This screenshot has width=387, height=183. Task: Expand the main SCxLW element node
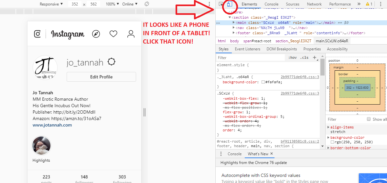pyautogui.click(x=234, y=22)
